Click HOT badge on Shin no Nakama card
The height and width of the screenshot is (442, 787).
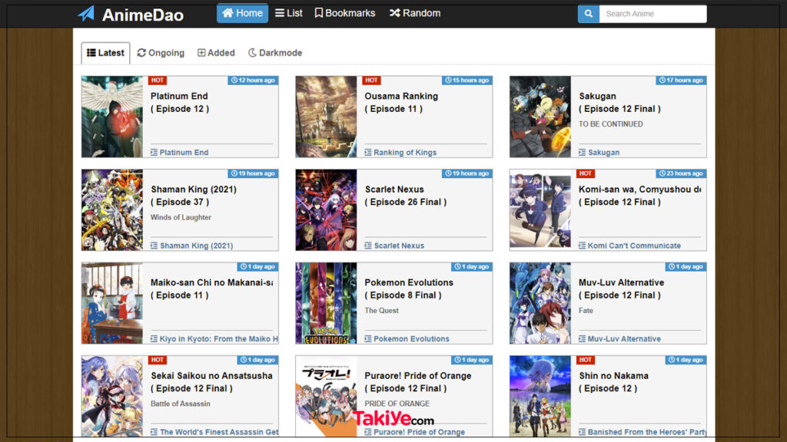click(585, 360)
